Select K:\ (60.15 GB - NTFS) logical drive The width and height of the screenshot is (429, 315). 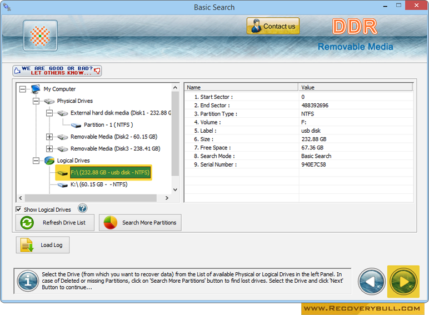[99, 184]
